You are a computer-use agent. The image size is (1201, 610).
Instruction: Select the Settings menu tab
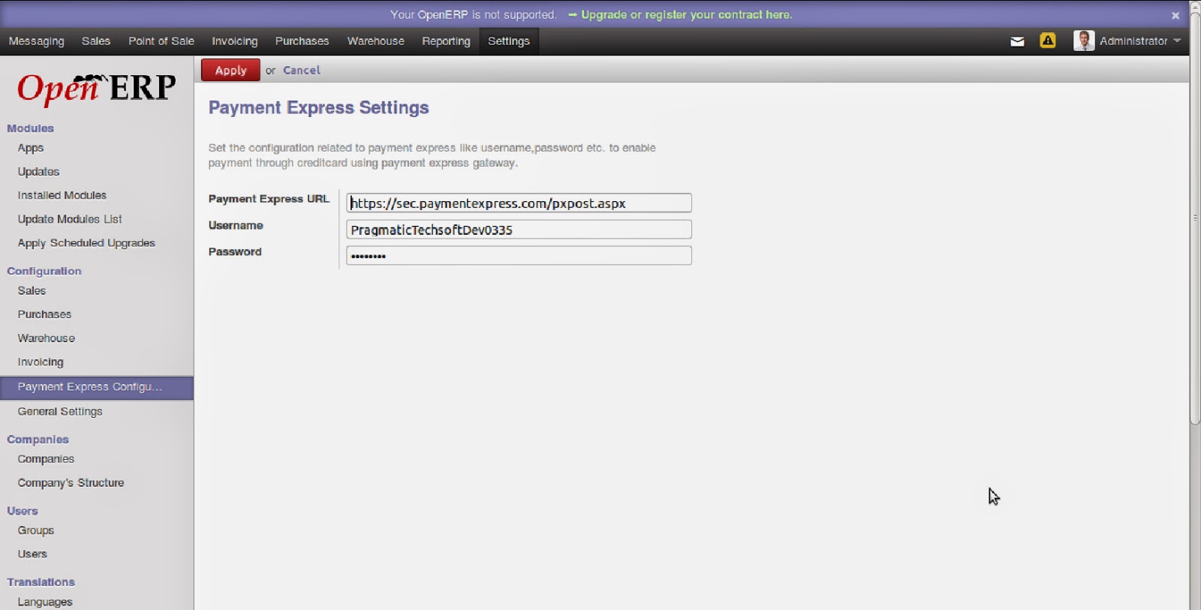pyautogui.click(x=509, y=41)
